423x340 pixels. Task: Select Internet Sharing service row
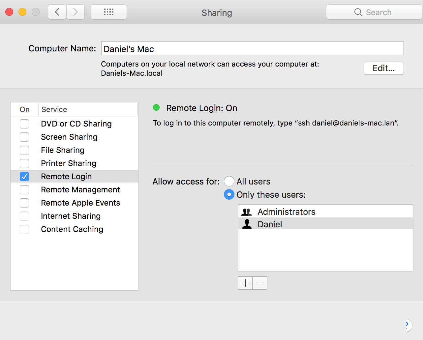74,216
